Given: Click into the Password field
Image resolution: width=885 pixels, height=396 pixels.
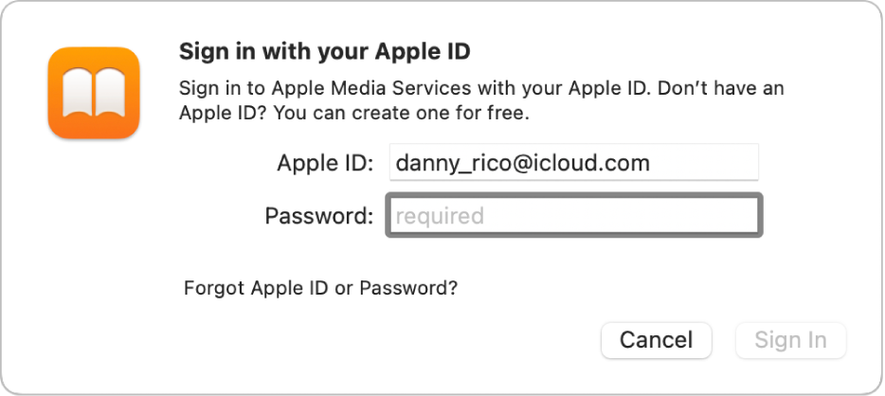Looking at the screenshot, I should coord(573,216).
